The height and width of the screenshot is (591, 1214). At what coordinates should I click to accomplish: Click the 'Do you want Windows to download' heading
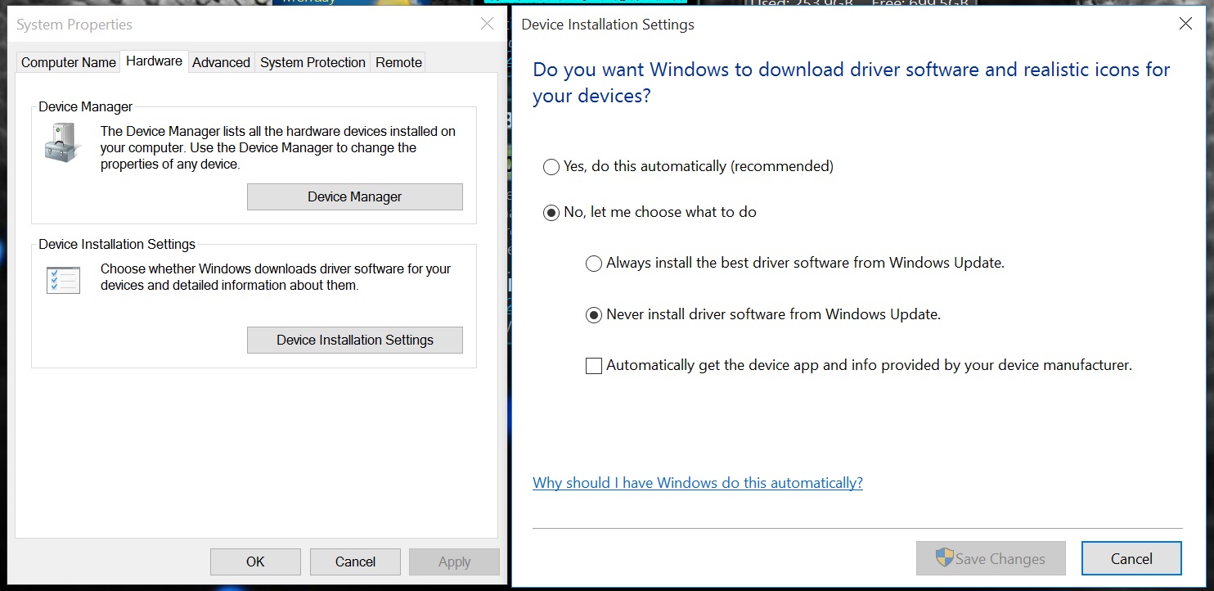tap(852, 83)
